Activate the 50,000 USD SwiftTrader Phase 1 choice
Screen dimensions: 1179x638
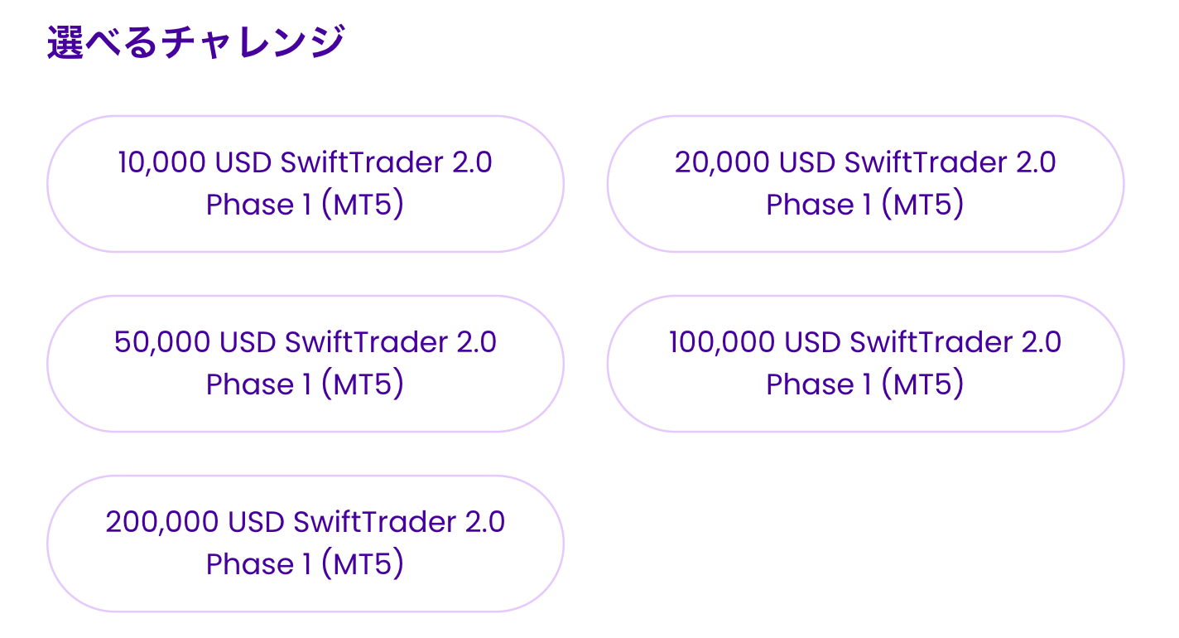point(305,363)
